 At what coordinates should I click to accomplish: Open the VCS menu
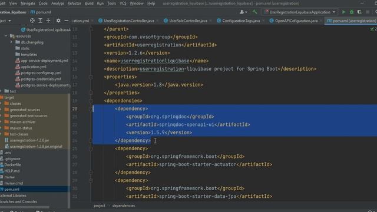[x=123, y=4]
